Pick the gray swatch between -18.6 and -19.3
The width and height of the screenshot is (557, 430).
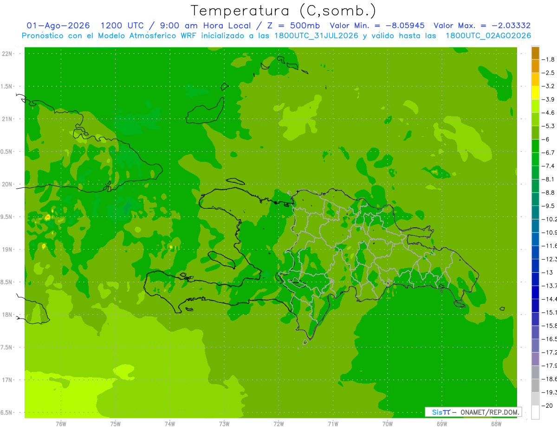(x=535, y=386)
